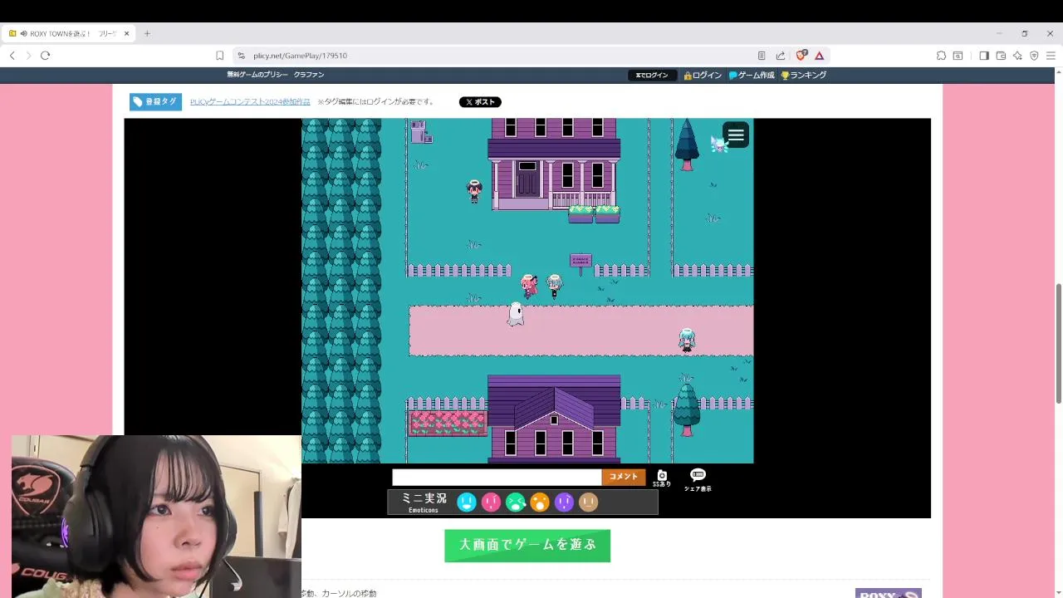Click the シェア表示 share display icon
This screenshot has height=598, width=1063.
coord(698,479)
